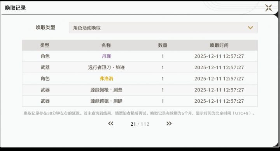Screen dimensions: 280x151
Task: Select the weapon 源能臂铠·测肆
Action: point(107,101)
